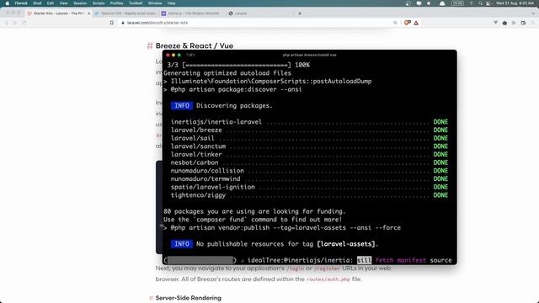Expand the browser tab list chevron

point(533,13)
